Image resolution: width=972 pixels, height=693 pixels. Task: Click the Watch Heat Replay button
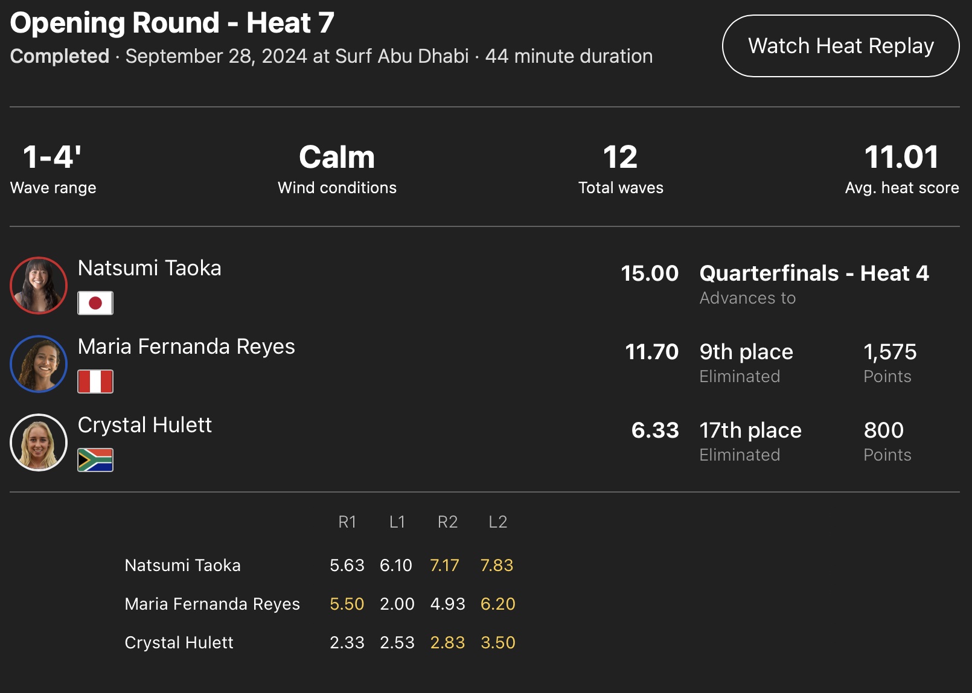click(x=840, y=46)
